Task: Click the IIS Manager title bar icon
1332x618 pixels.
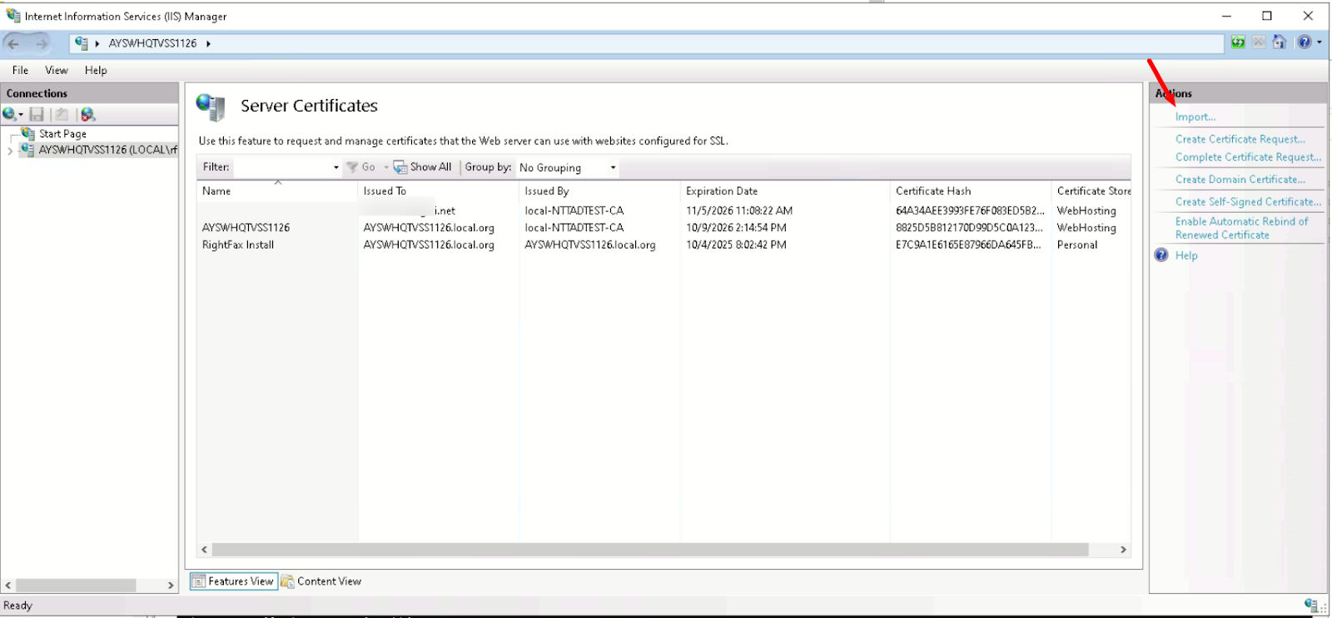Action: point(12,16)
